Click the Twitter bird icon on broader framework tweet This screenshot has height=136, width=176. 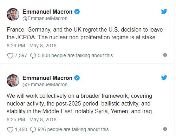164,78
